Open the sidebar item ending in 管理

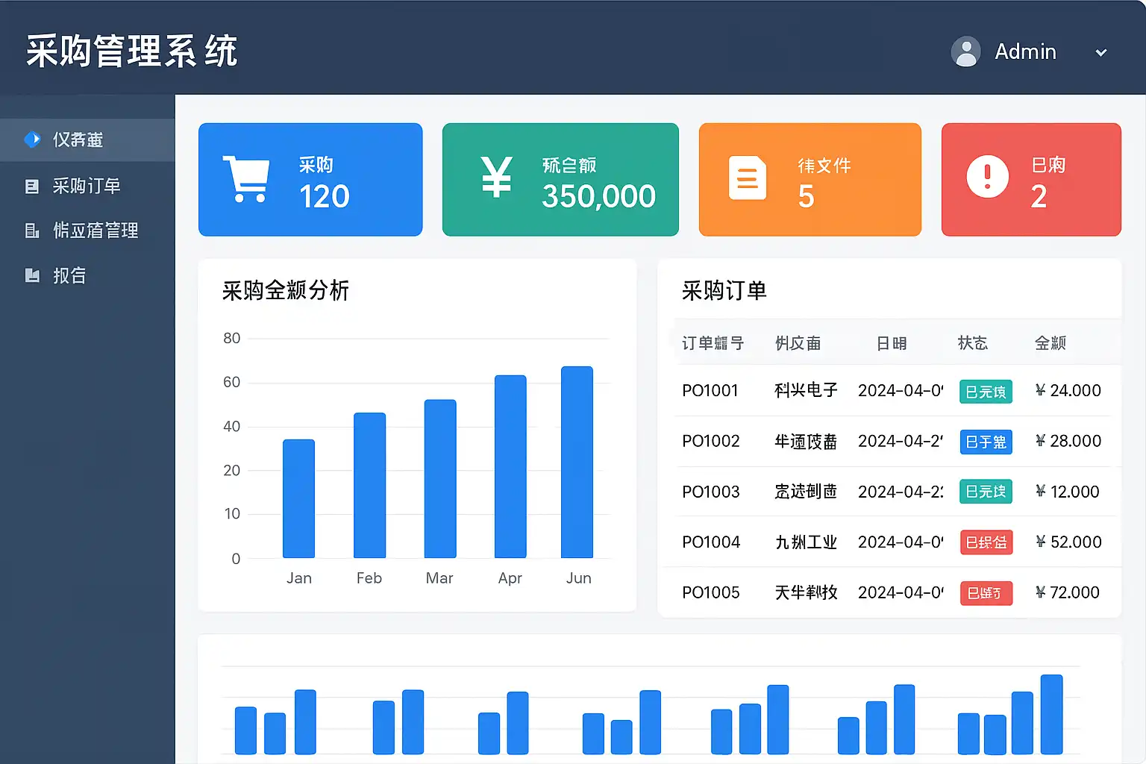[95, 231]
